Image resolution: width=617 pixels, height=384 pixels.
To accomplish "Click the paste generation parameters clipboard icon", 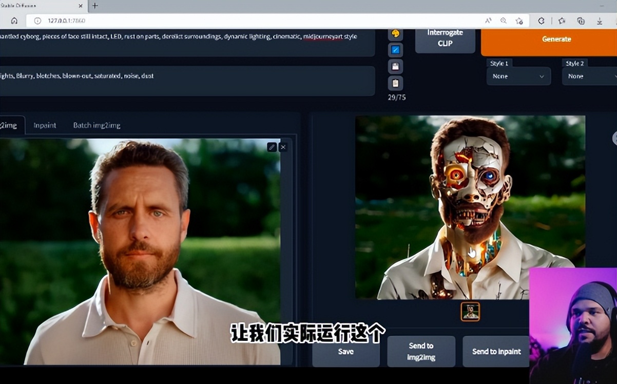I will pyautogui.click(x=395, y=67).
